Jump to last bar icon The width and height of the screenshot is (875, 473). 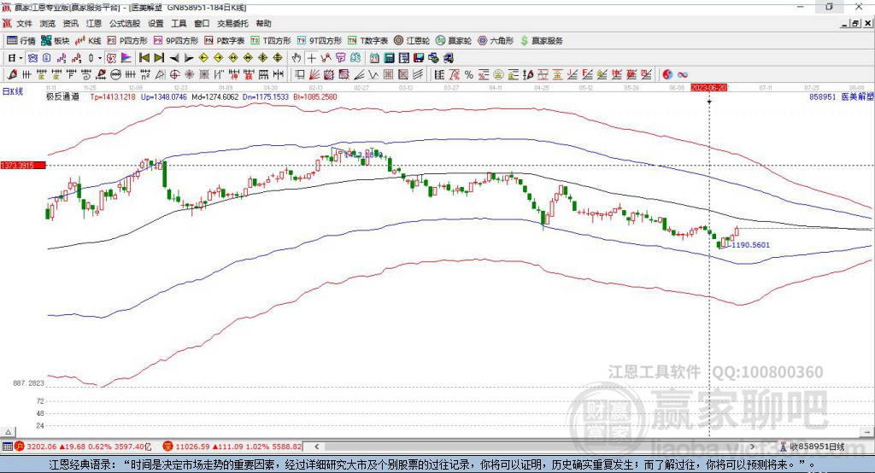159,58
